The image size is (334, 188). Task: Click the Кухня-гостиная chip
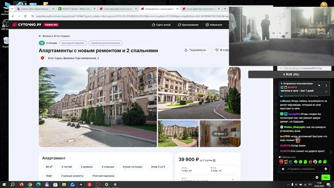click(x=133, y=167)
